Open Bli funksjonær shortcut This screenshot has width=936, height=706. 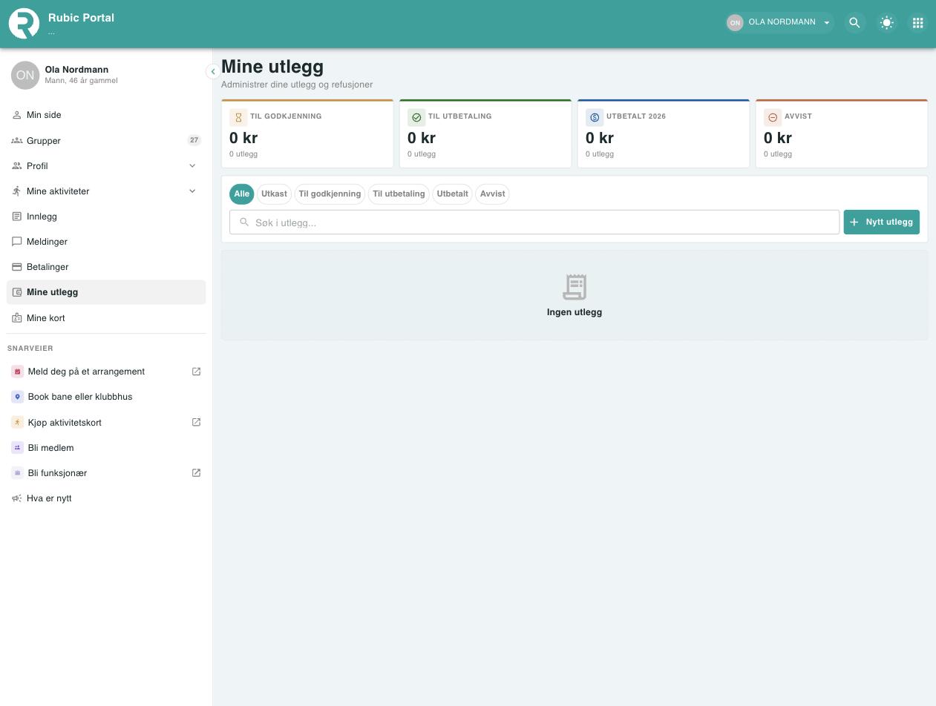(x=106, y=473)
